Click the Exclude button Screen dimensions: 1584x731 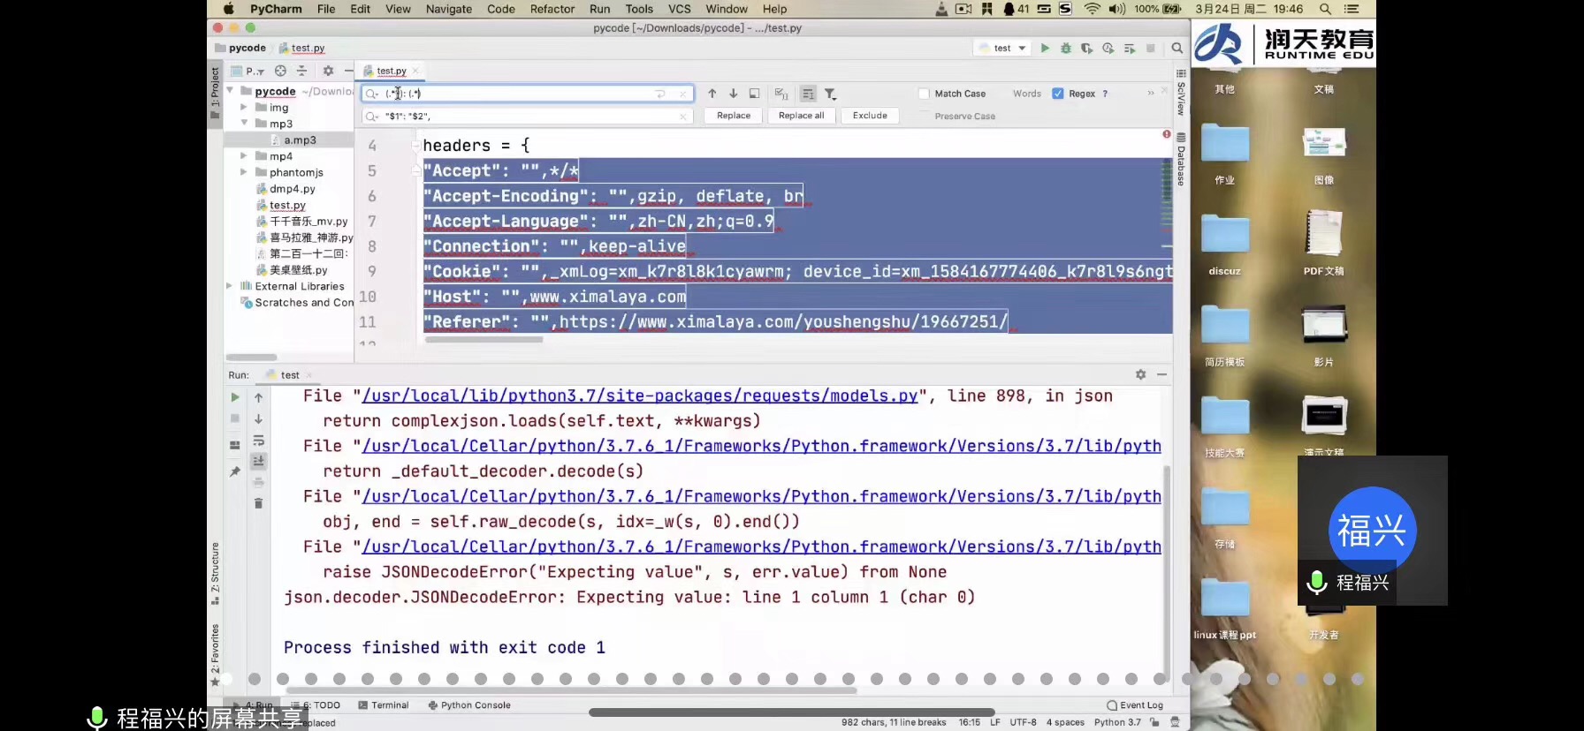(870, 116)
